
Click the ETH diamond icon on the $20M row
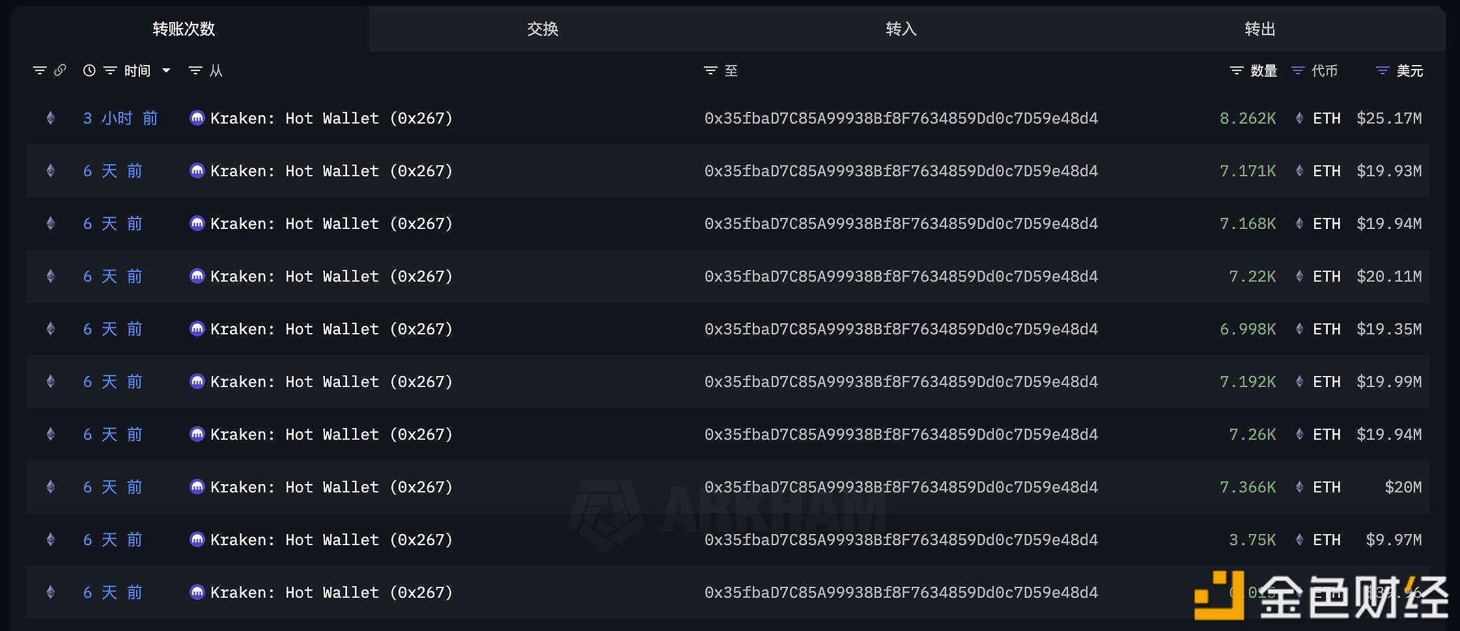[x=1300, y=487]
